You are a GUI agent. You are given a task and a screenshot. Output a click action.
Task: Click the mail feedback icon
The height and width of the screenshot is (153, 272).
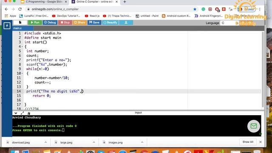[254, 126]
